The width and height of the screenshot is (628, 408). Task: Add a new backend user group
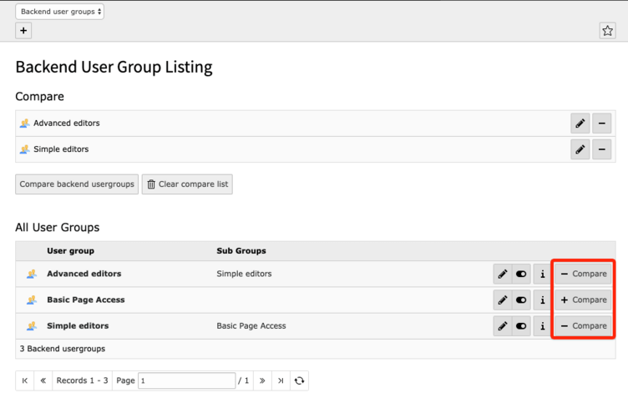[x=23, y=30]
